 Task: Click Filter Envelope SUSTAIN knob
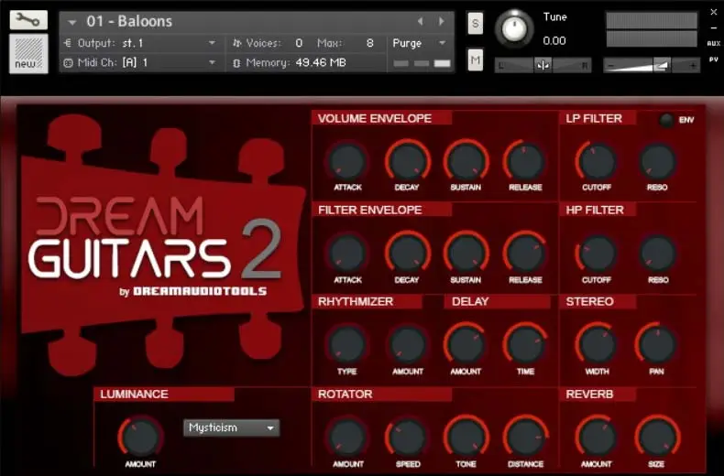click(x=466, y=253)
